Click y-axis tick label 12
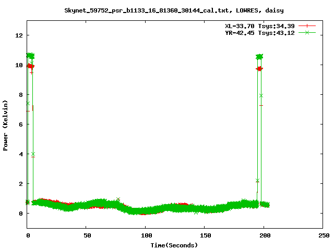The image size is (334, 250). [19, 35]
